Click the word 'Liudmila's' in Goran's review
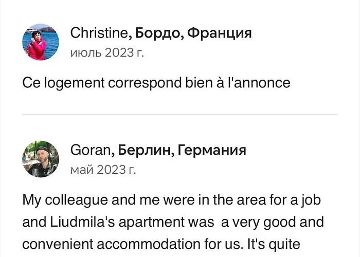This screenshot has height=257, width=360. point(82,222)
